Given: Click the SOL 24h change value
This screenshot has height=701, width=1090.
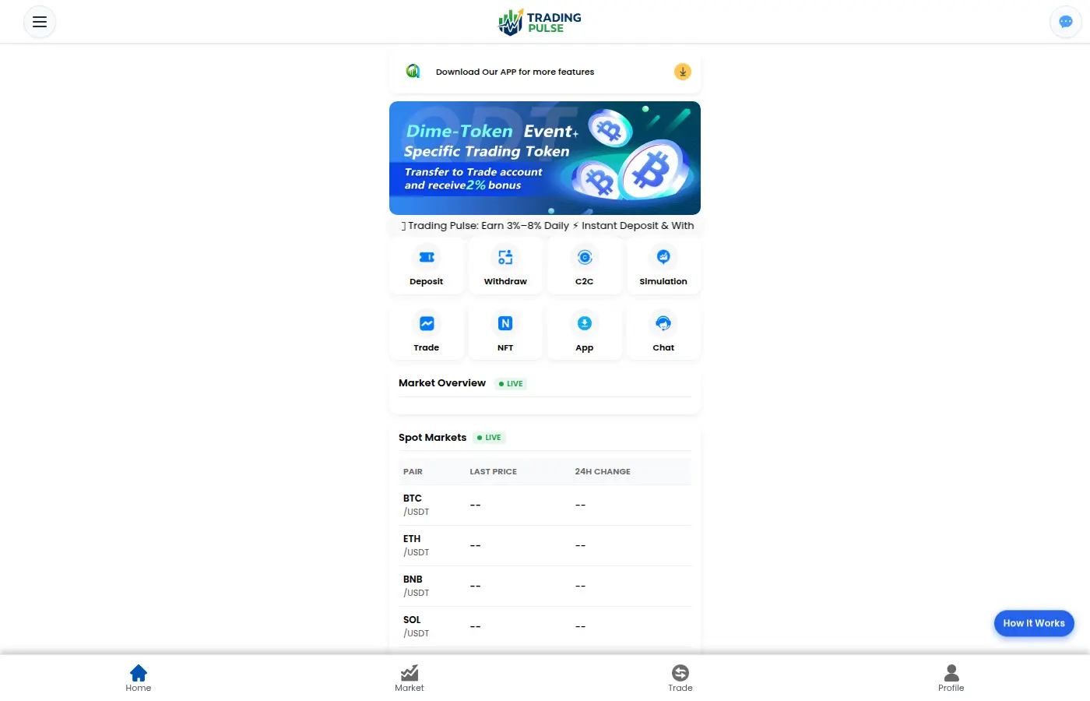Looking at the screenshot, I should pyautogui.click(x=581, y=627).
